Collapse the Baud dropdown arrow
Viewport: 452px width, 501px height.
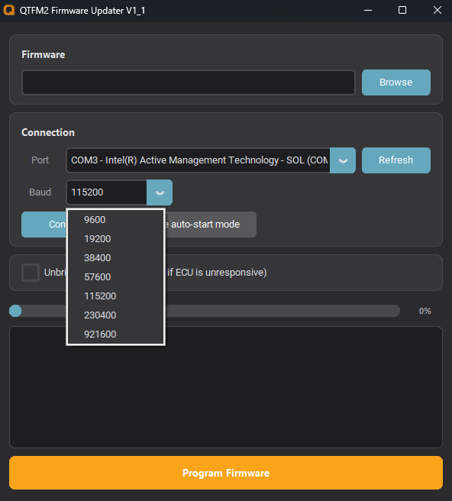click(x=160, y=192)
